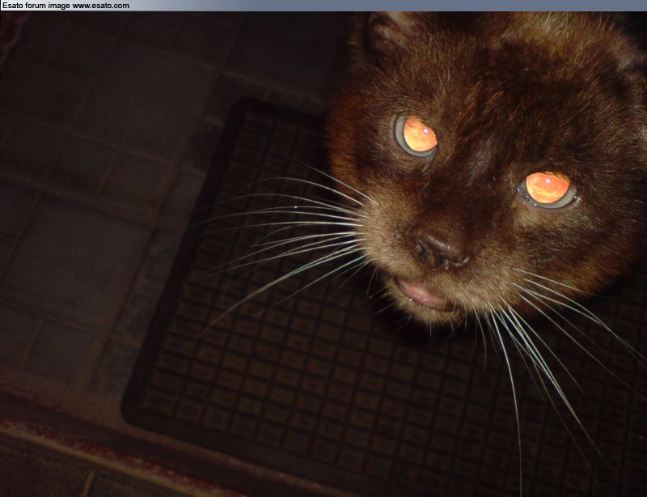
Task: Click the 'Esato forum image www.esato.com' header text
Action: 66,6
